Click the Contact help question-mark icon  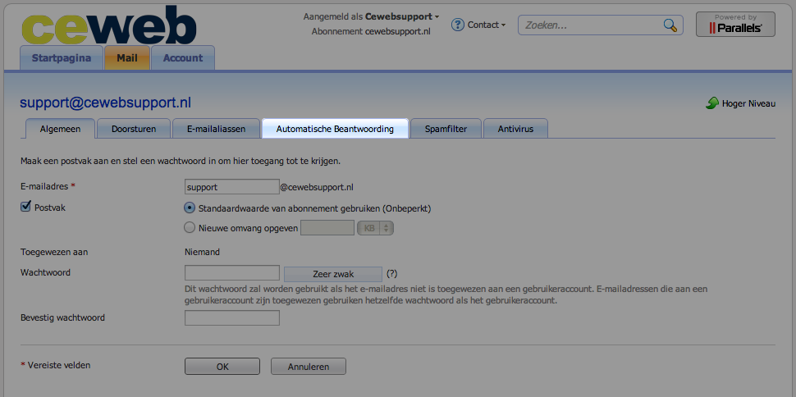point(458,25)
